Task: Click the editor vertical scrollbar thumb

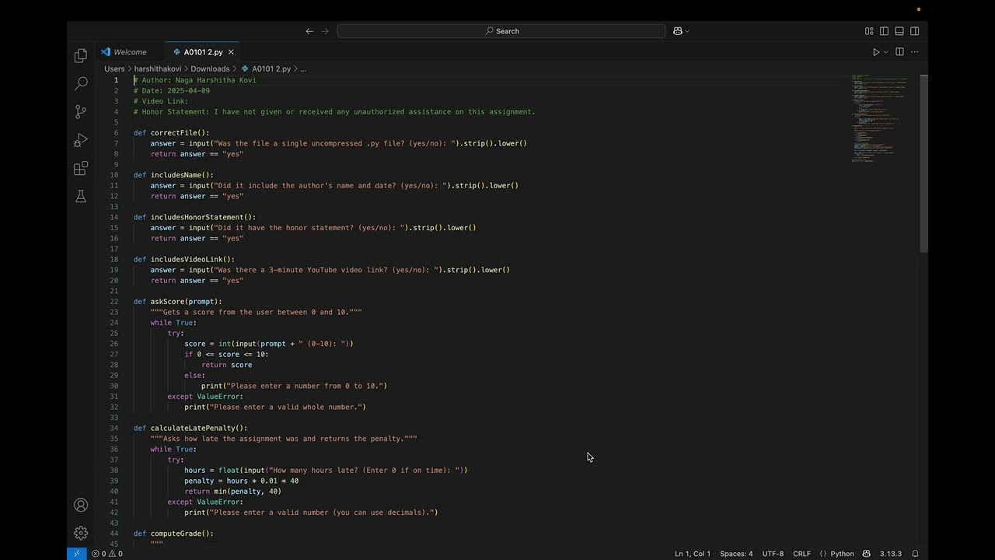Action: click(923, 163)
